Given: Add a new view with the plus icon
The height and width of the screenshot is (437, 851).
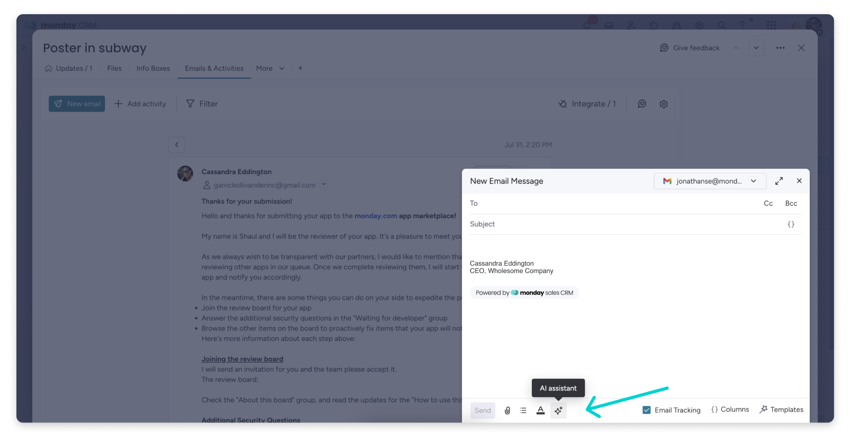Looking at the screenshot, I should pyautogui.click(x=300, y=68).
